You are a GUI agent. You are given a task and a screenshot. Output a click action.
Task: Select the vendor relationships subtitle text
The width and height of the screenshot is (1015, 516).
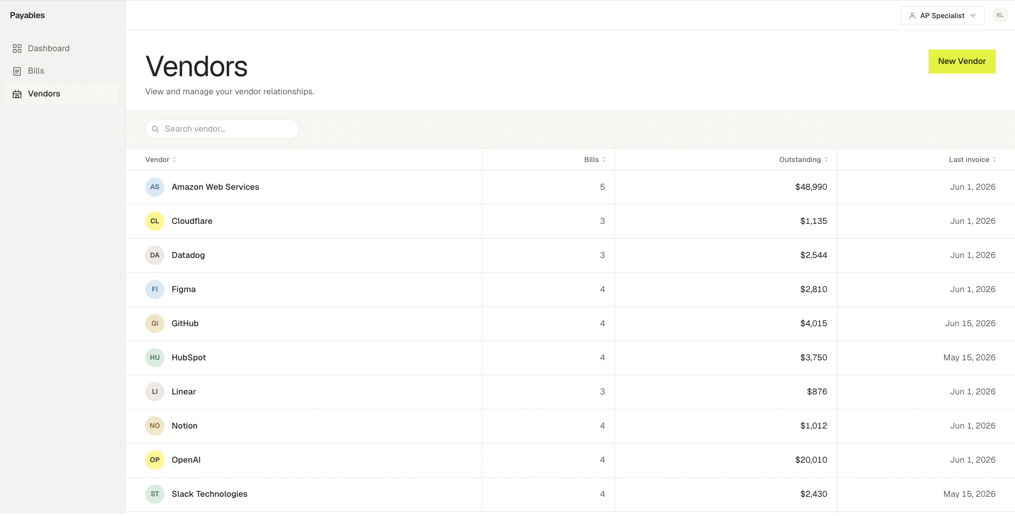pos(230,92)
